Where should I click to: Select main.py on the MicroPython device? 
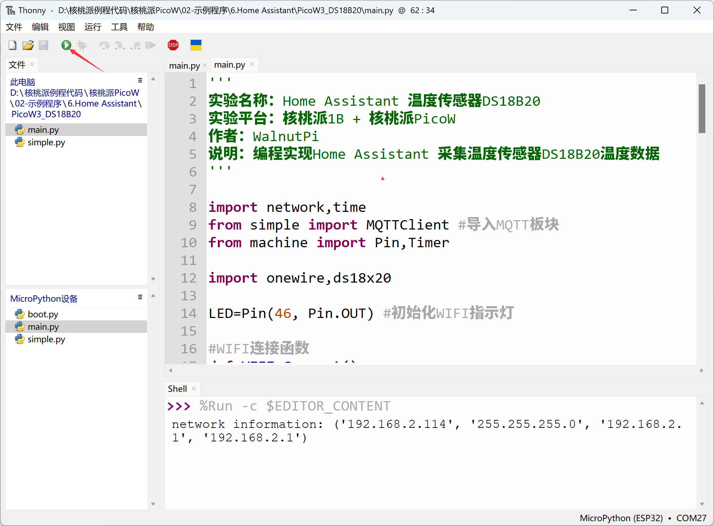[76, 327]
